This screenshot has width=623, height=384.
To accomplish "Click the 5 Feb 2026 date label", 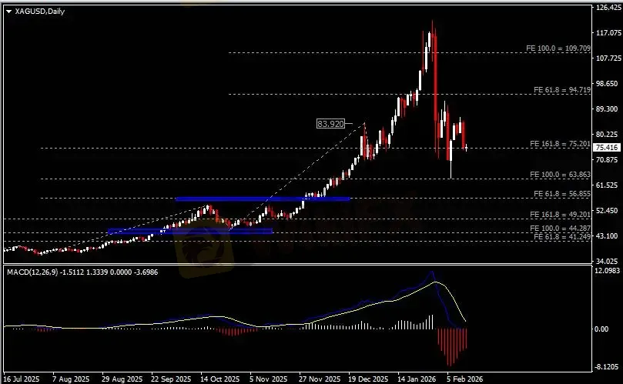I will pyautogui.click(x=465, y=379).
